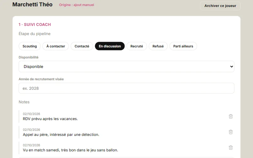Mark the player as Refusé
Image resolution: width=253 pixels, height=158 pixels.
[158, 46]
